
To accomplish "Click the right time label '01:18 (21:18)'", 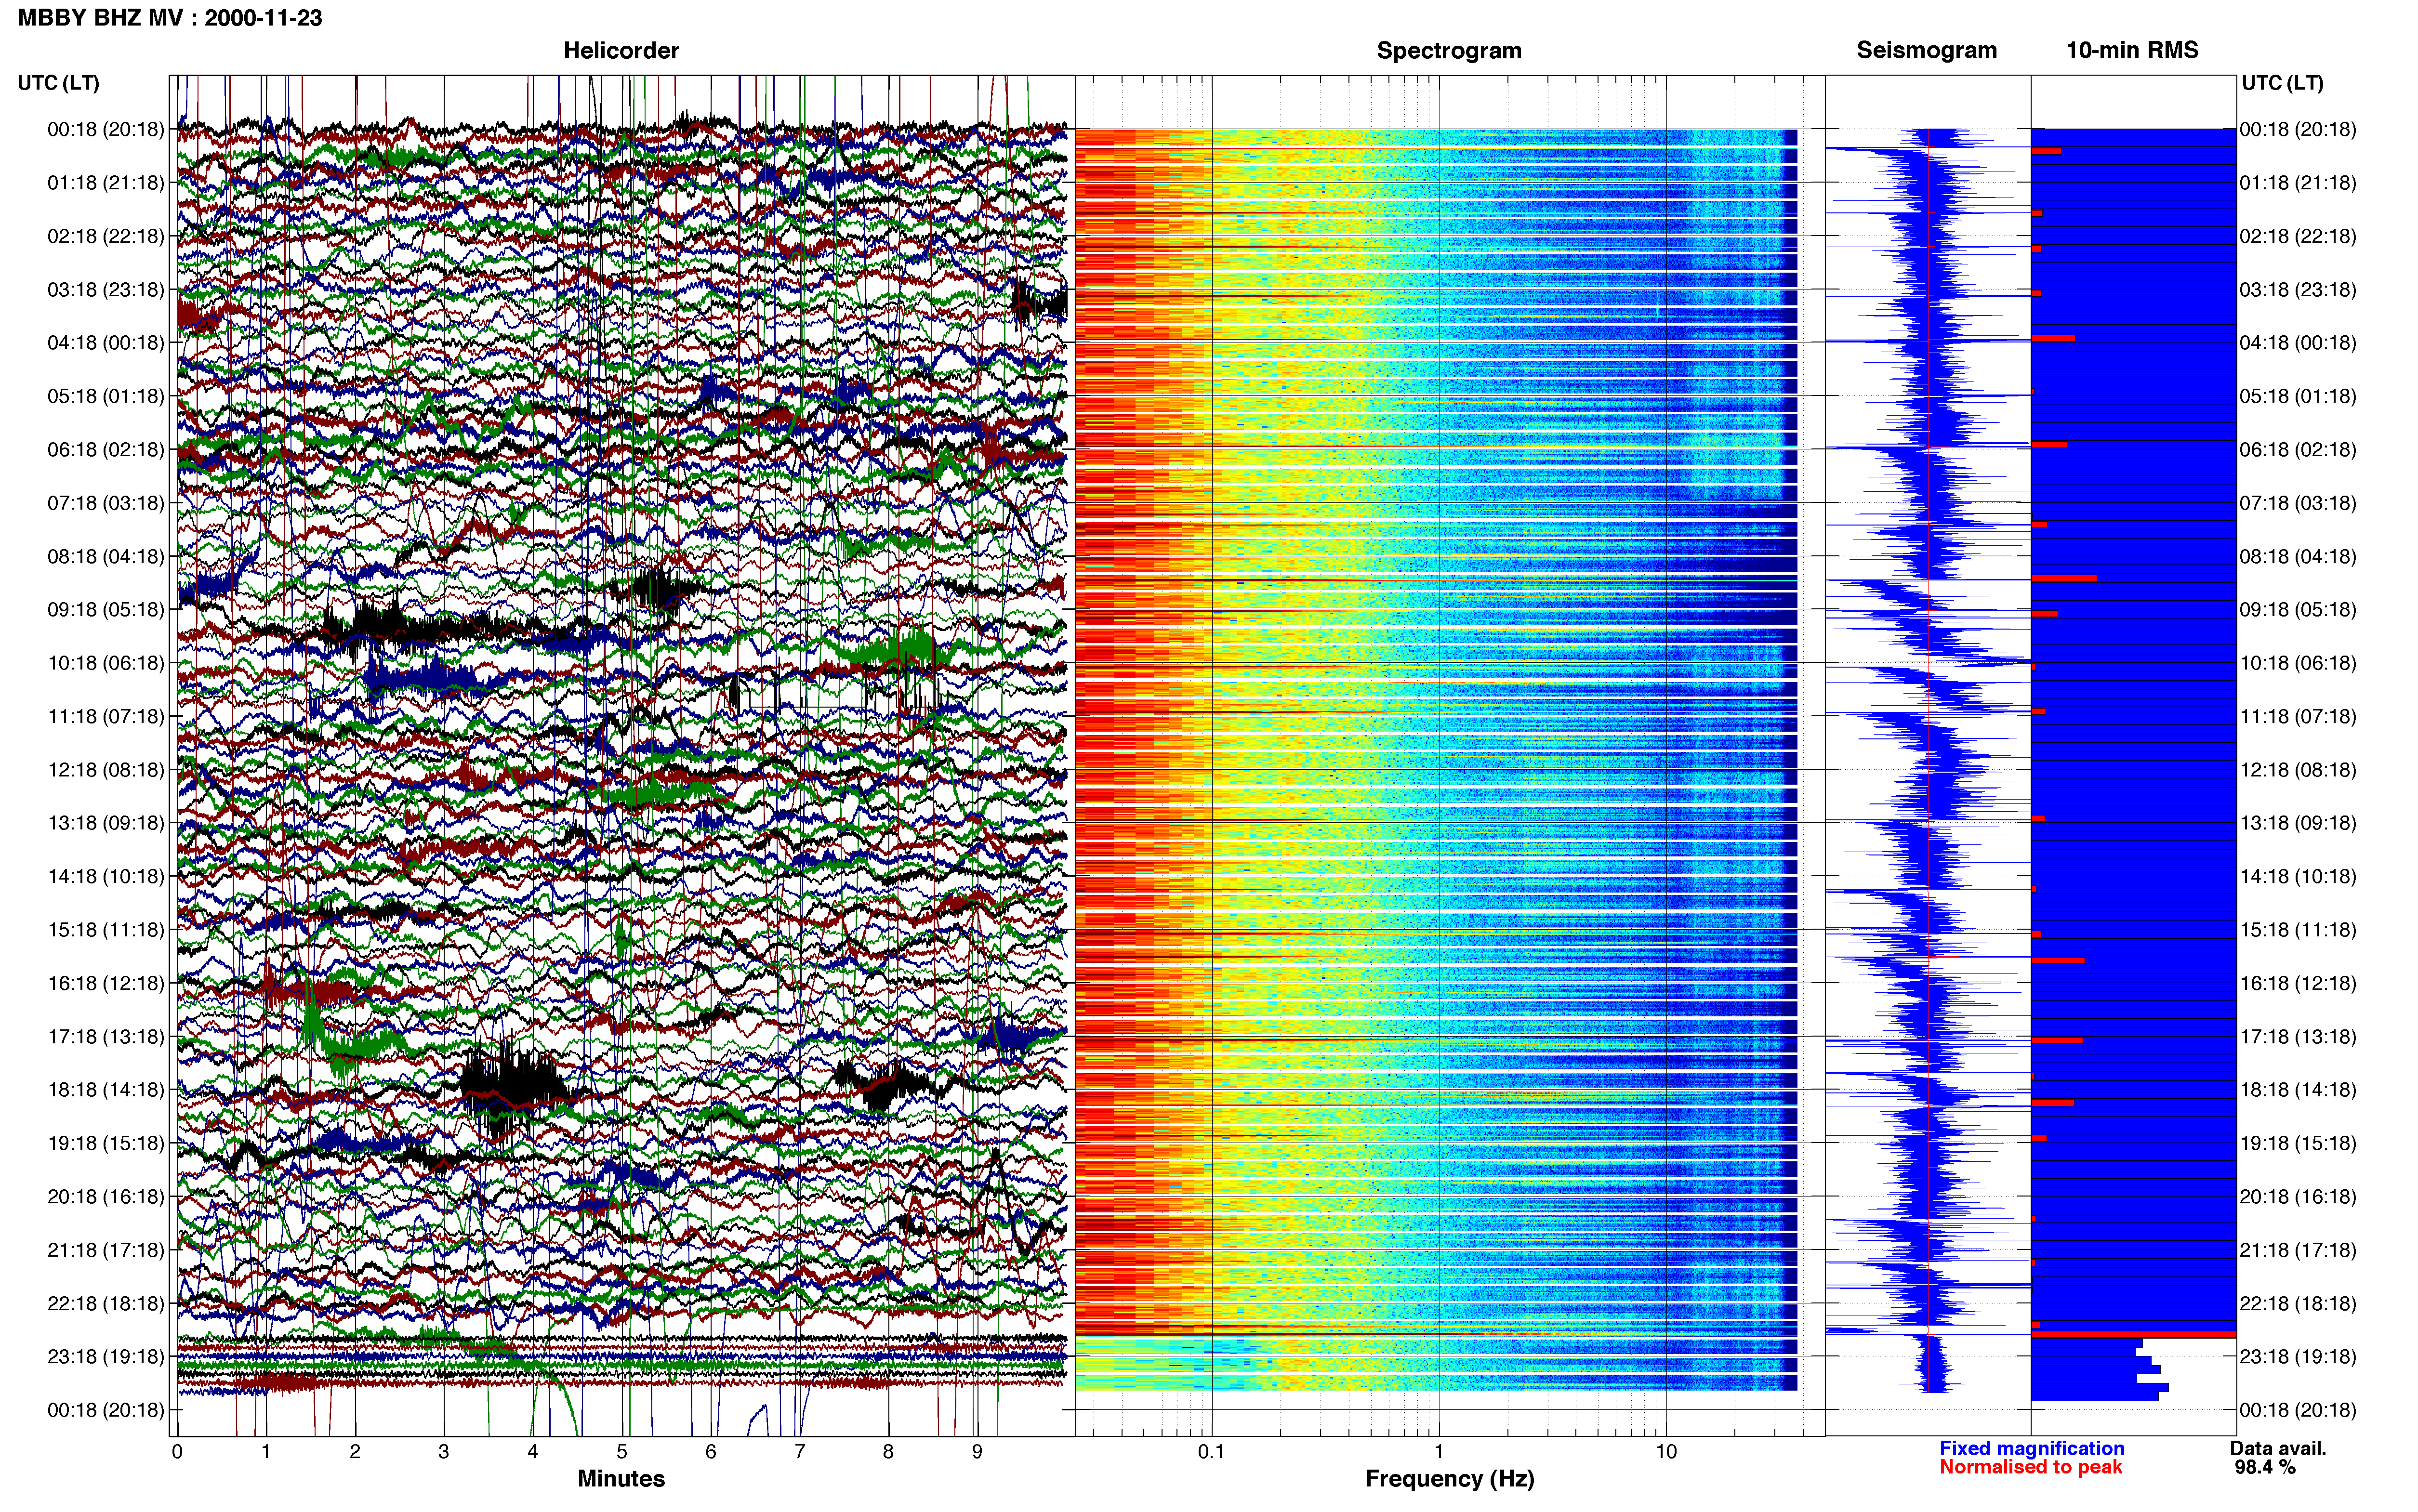I will [2298, 182].
